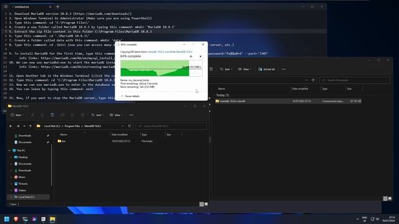Viewport: 399px width, 224px height.
Task: Switch MariaDB window to large icons view
Action: pyautogui.click(x=206, y=204)
